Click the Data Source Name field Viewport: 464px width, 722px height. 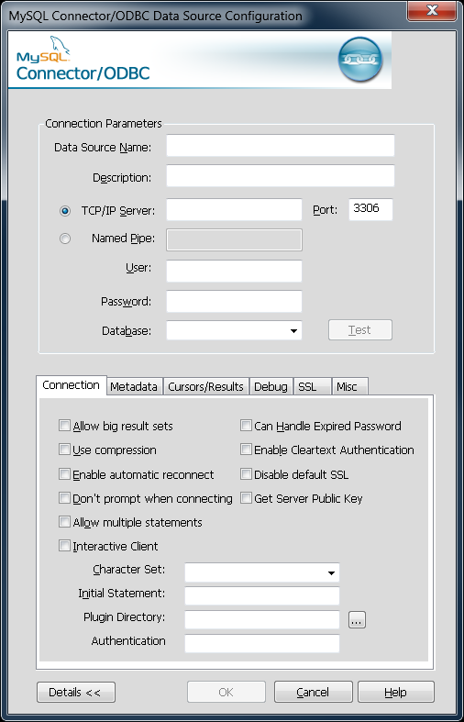point(281,146)
